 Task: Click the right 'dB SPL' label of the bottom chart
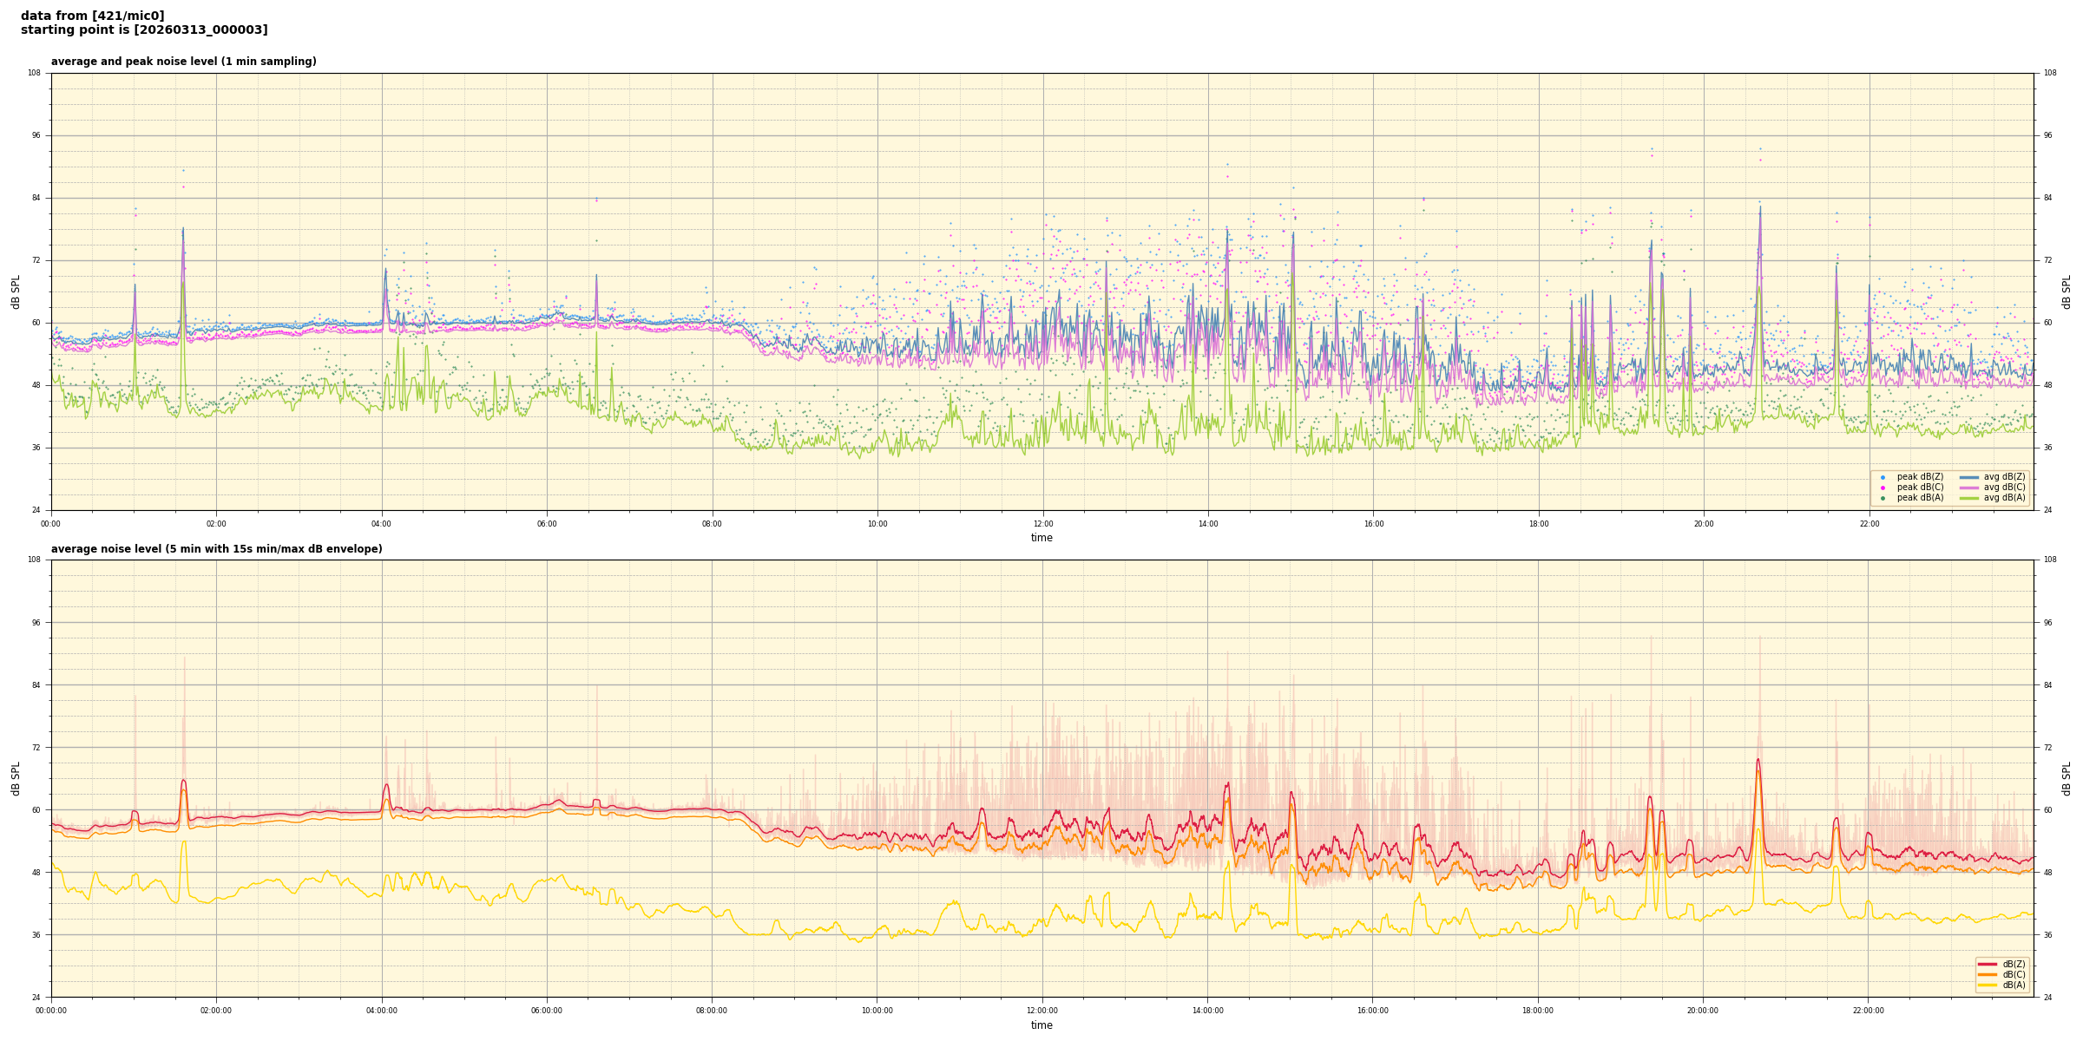click(x=2067, y=778)
